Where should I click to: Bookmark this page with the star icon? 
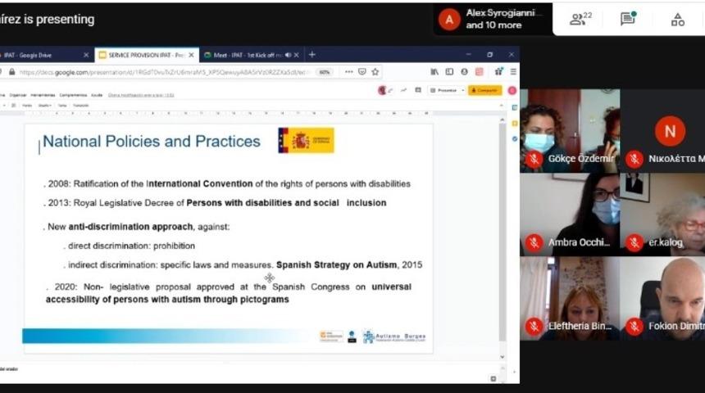pyautogui.click(x=375, y=72)
